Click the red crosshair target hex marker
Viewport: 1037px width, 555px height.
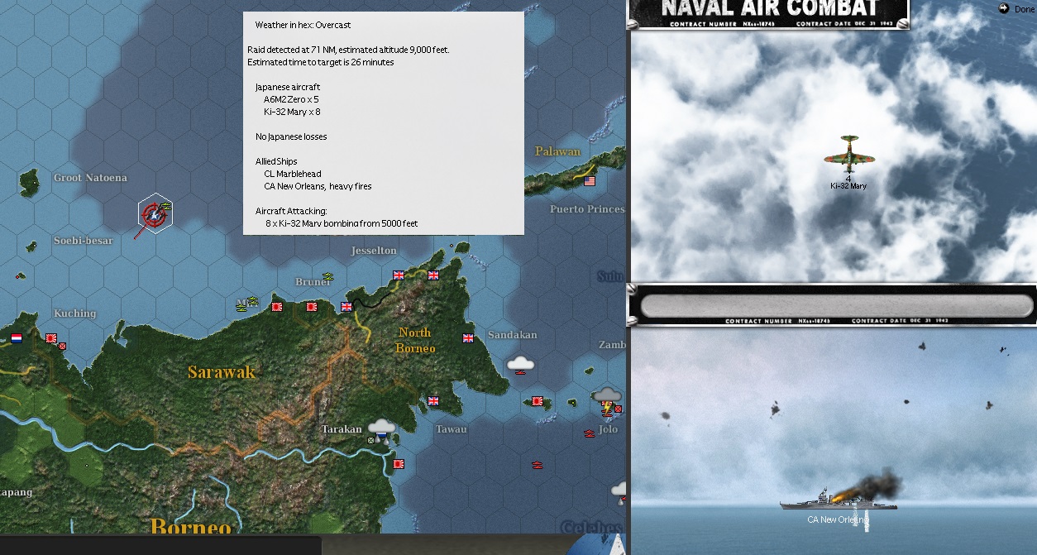point(155,214)
